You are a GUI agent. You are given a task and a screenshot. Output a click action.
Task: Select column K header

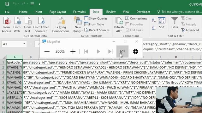176,57
